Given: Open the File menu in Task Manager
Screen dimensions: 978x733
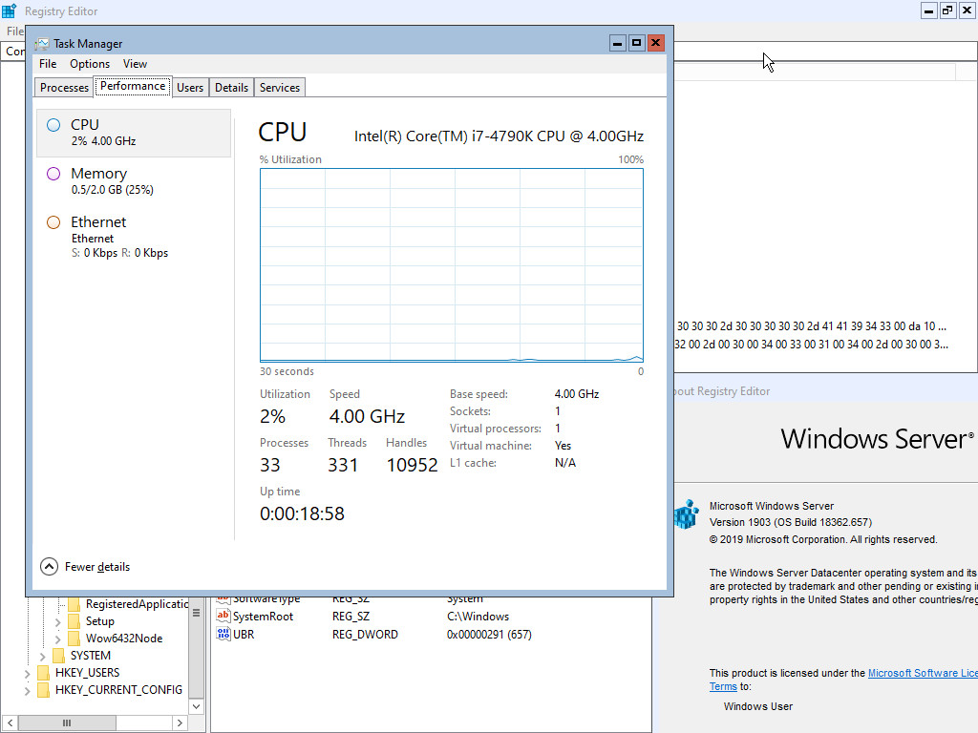Looking at the screenshot, I should 48,64.
